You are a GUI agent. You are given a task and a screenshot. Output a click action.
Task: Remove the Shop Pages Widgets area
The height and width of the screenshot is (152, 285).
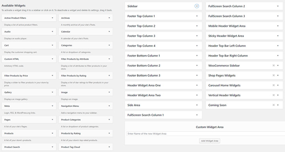pyautogui.click(x=273, y=75)
